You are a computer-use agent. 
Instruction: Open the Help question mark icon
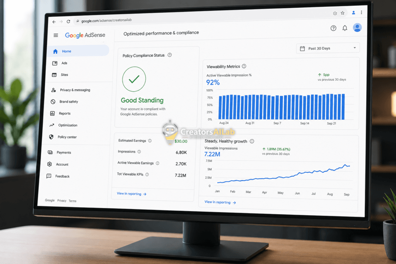point(333,28)
